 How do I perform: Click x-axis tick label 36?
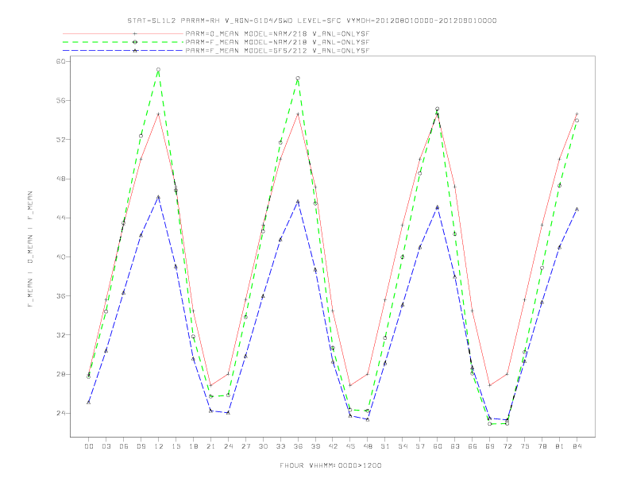point(298,446)
